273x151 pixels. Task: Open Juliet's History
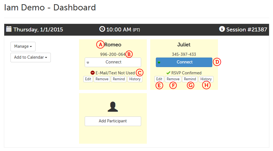pos(206,79)
